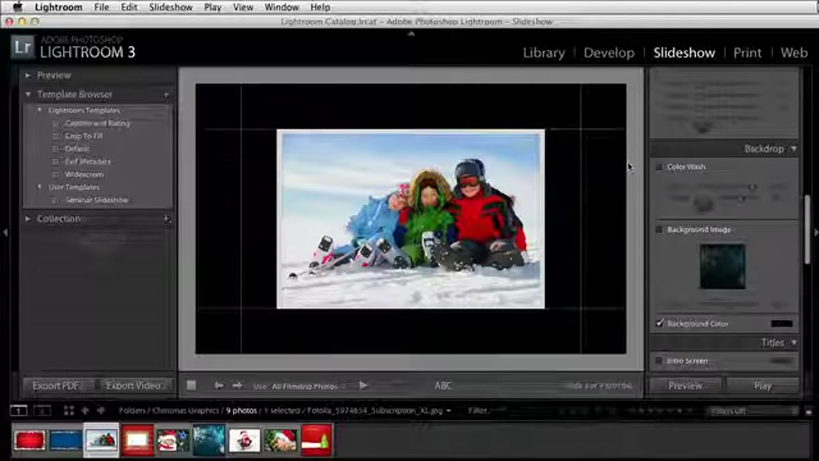Expand the Collection panel
This screenshot has height=461, width=819.
[28, 219]
